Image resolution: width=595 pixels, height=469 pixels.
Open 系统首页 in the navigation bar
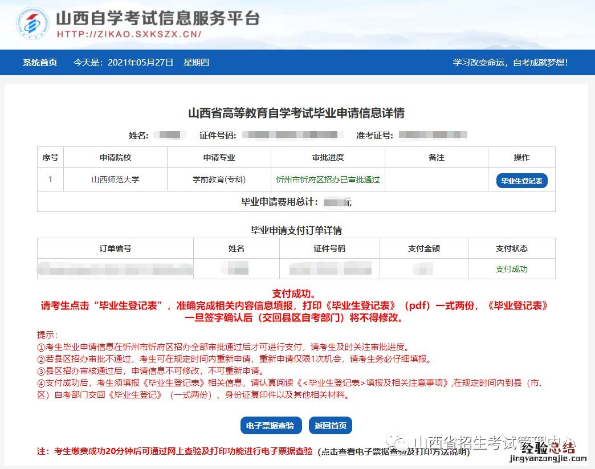point(40,63)
